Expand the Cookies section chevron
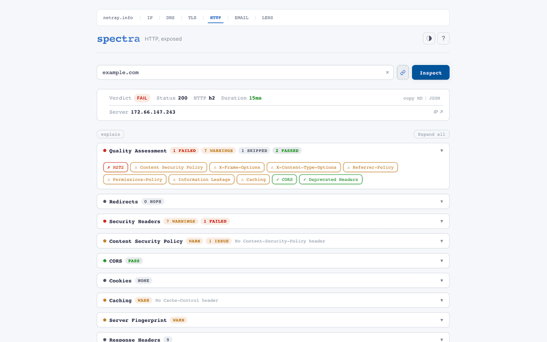 pyautogui.click(x=442, y=281)
